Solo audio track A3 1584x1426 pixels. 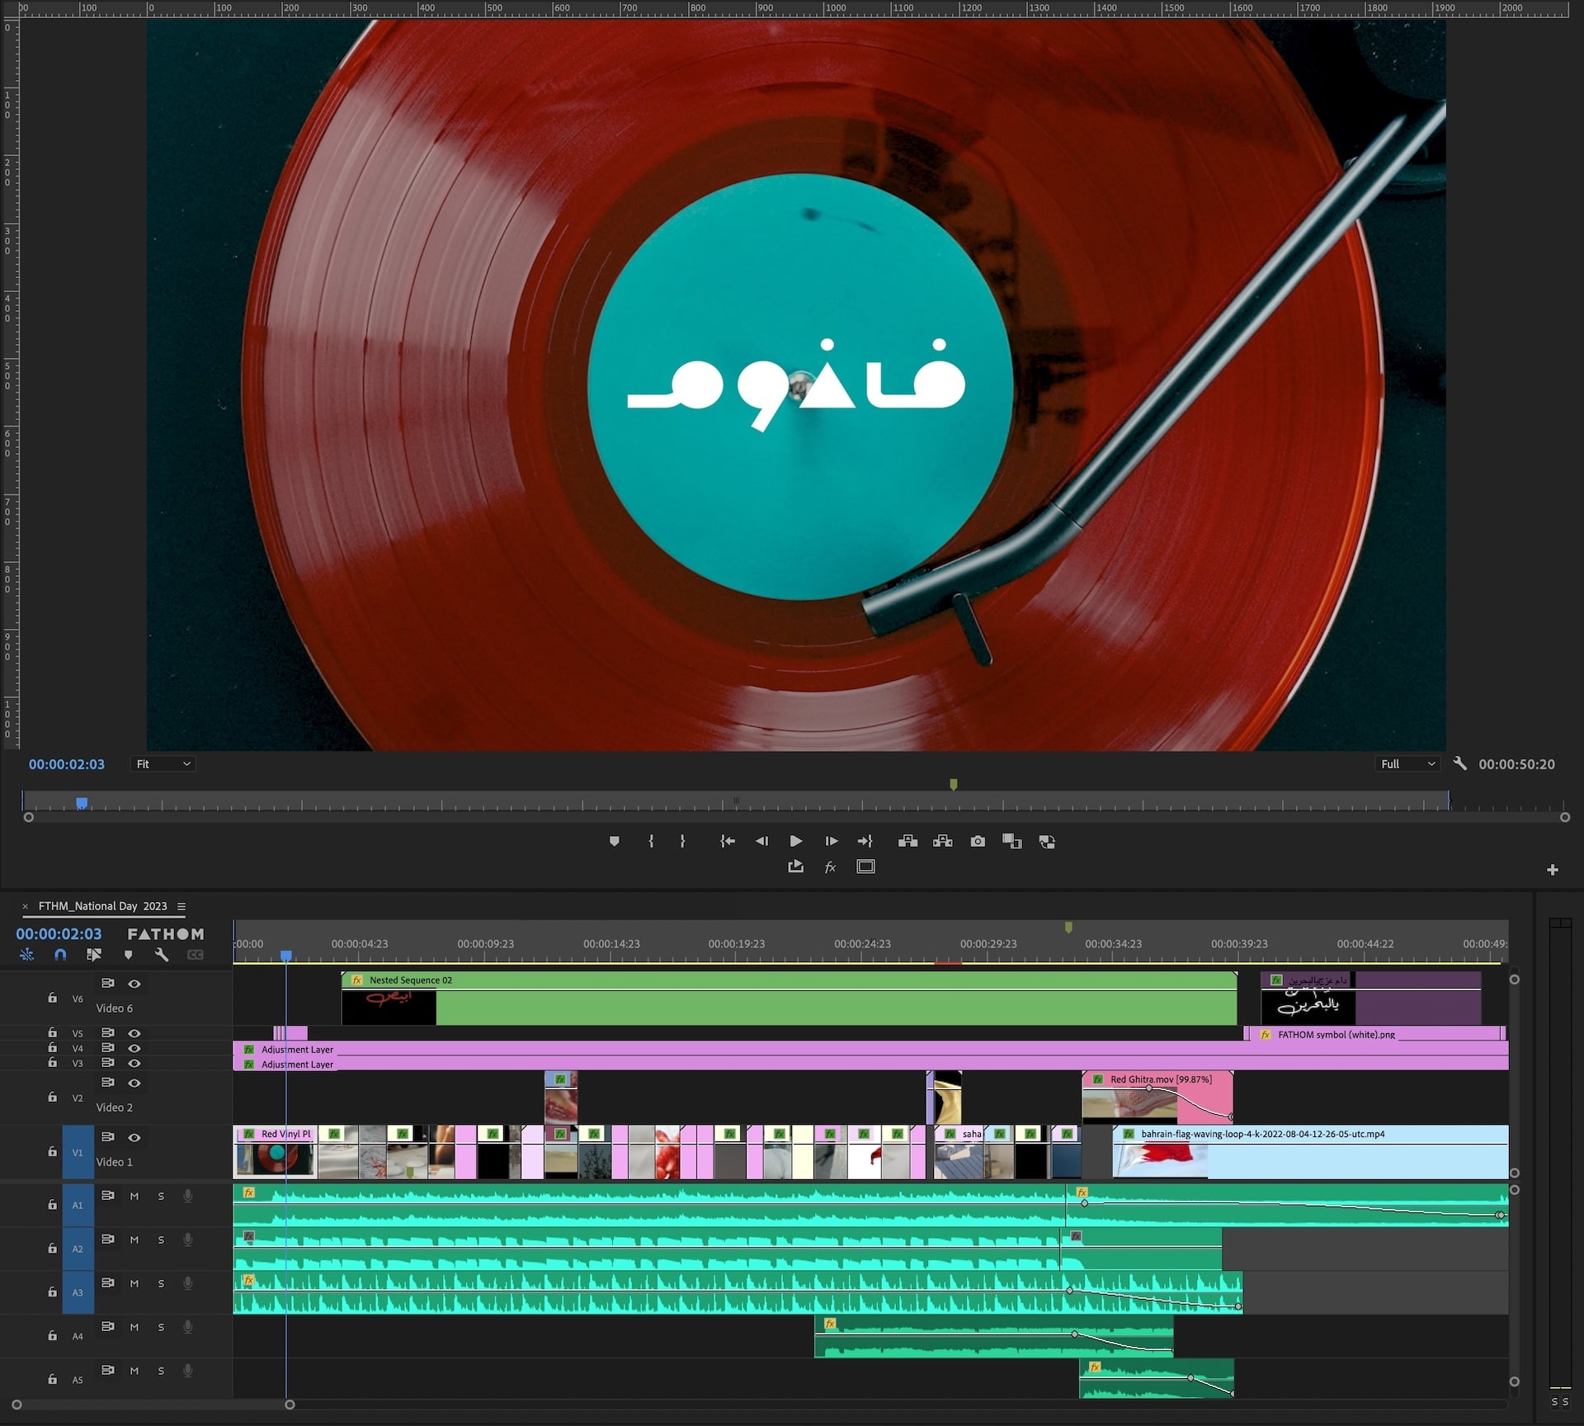161,1283
